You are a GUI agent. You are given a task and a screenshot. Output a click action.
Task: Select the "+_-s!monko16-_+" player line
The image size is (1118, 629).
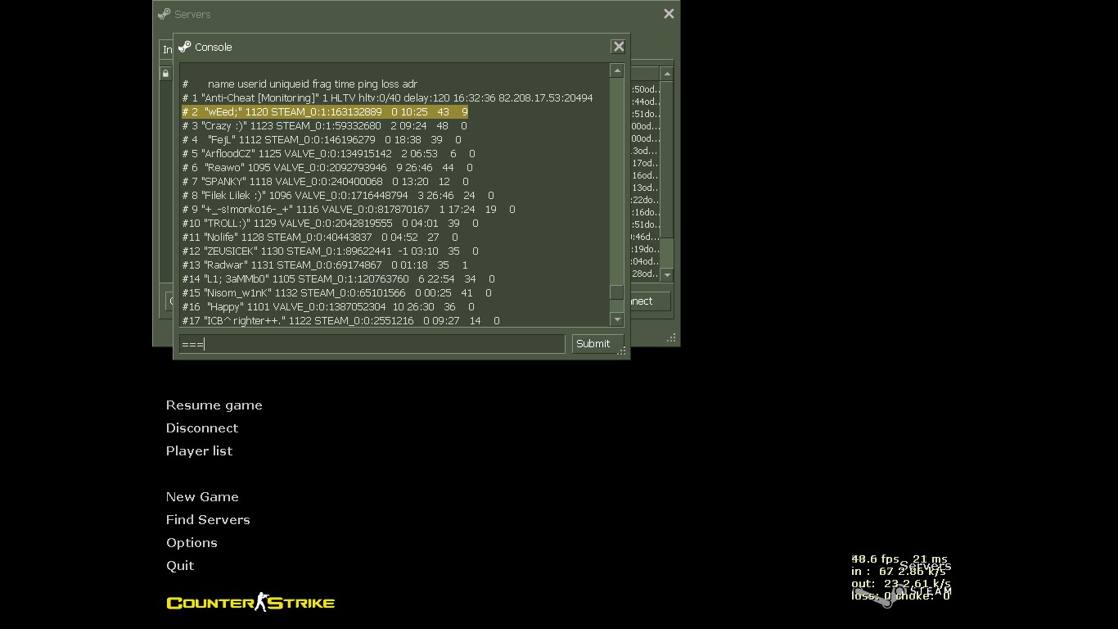(x=349, y=210)
